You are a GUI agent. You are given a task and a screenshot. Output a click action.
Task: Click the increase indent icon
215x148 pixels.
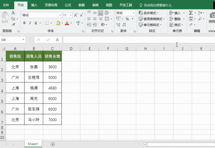pyautogui.click(x=95, y=24)
